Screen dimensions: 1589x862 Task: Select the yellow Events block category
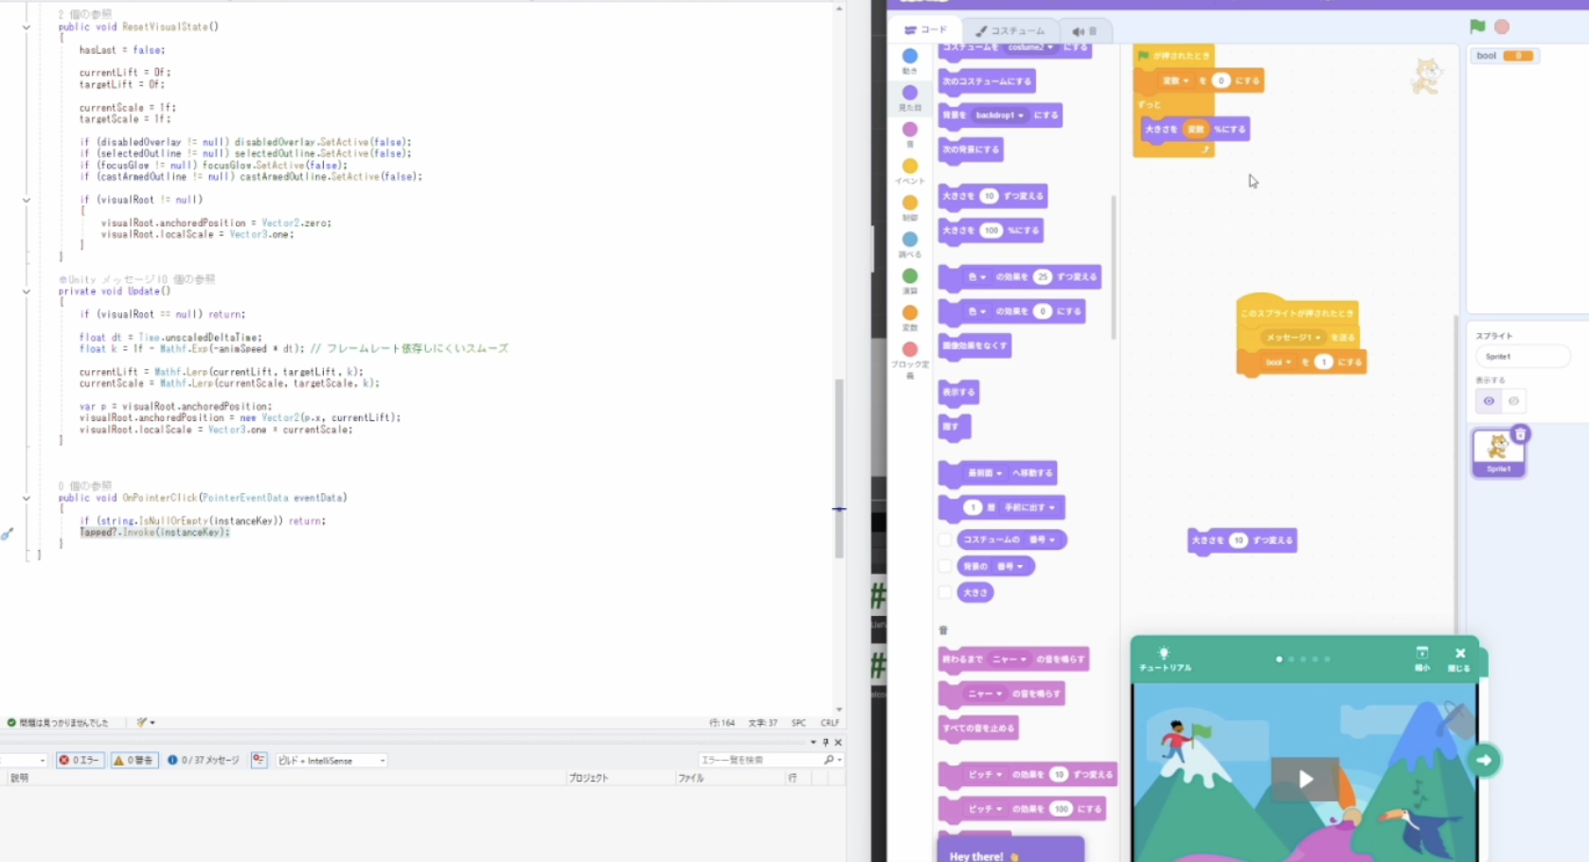910,167
